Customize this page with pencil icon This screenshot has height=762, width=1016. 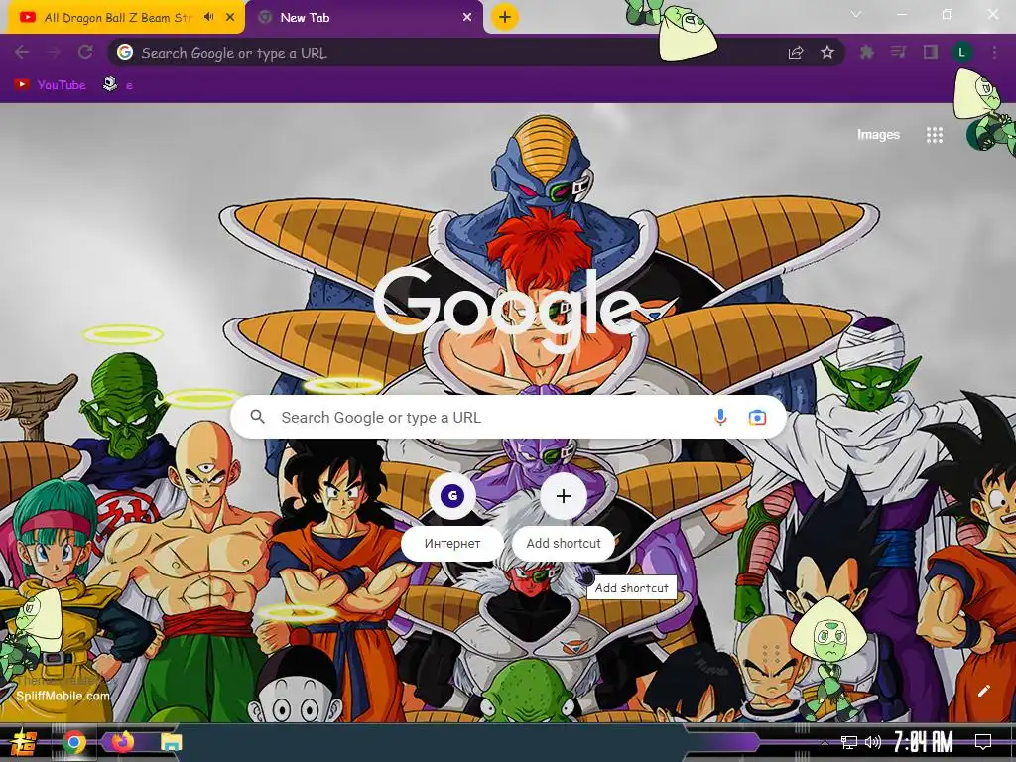(x=983, y=691)
